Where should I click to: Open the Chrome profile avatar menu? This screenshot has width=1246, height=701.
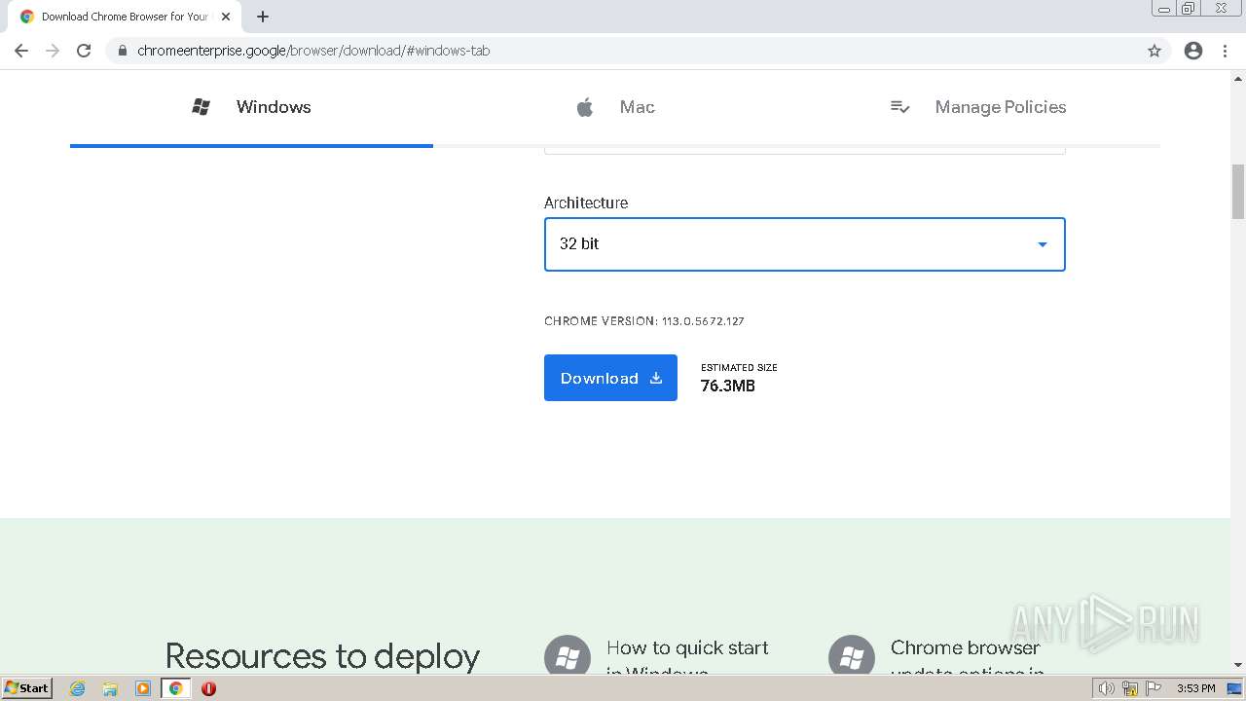pyautogui.click(x=1193, y=51)
